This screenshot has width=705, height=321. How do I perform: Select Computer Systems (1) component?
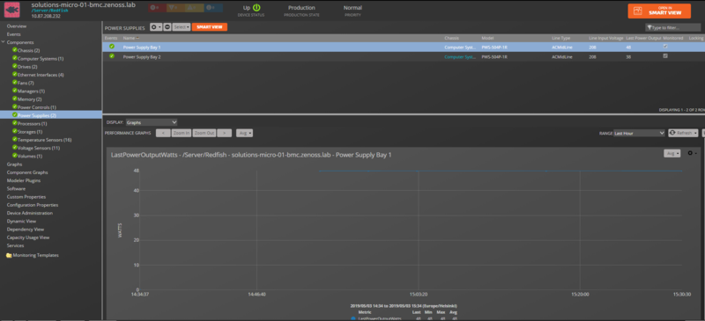[x=41, y=58]
